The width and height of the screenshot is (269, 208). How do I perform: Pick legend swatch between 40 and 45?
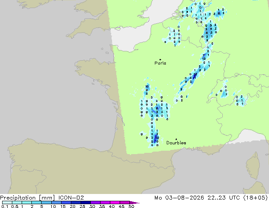(x=115, y=202)
